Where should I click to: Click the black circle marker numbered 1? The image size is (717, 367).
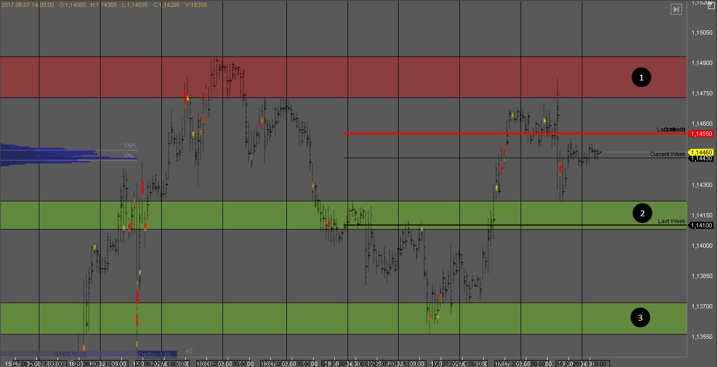coord(641,77)
